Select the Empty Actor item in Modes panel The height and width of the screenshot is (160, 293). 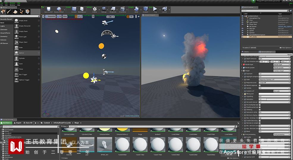coord(27,21)
